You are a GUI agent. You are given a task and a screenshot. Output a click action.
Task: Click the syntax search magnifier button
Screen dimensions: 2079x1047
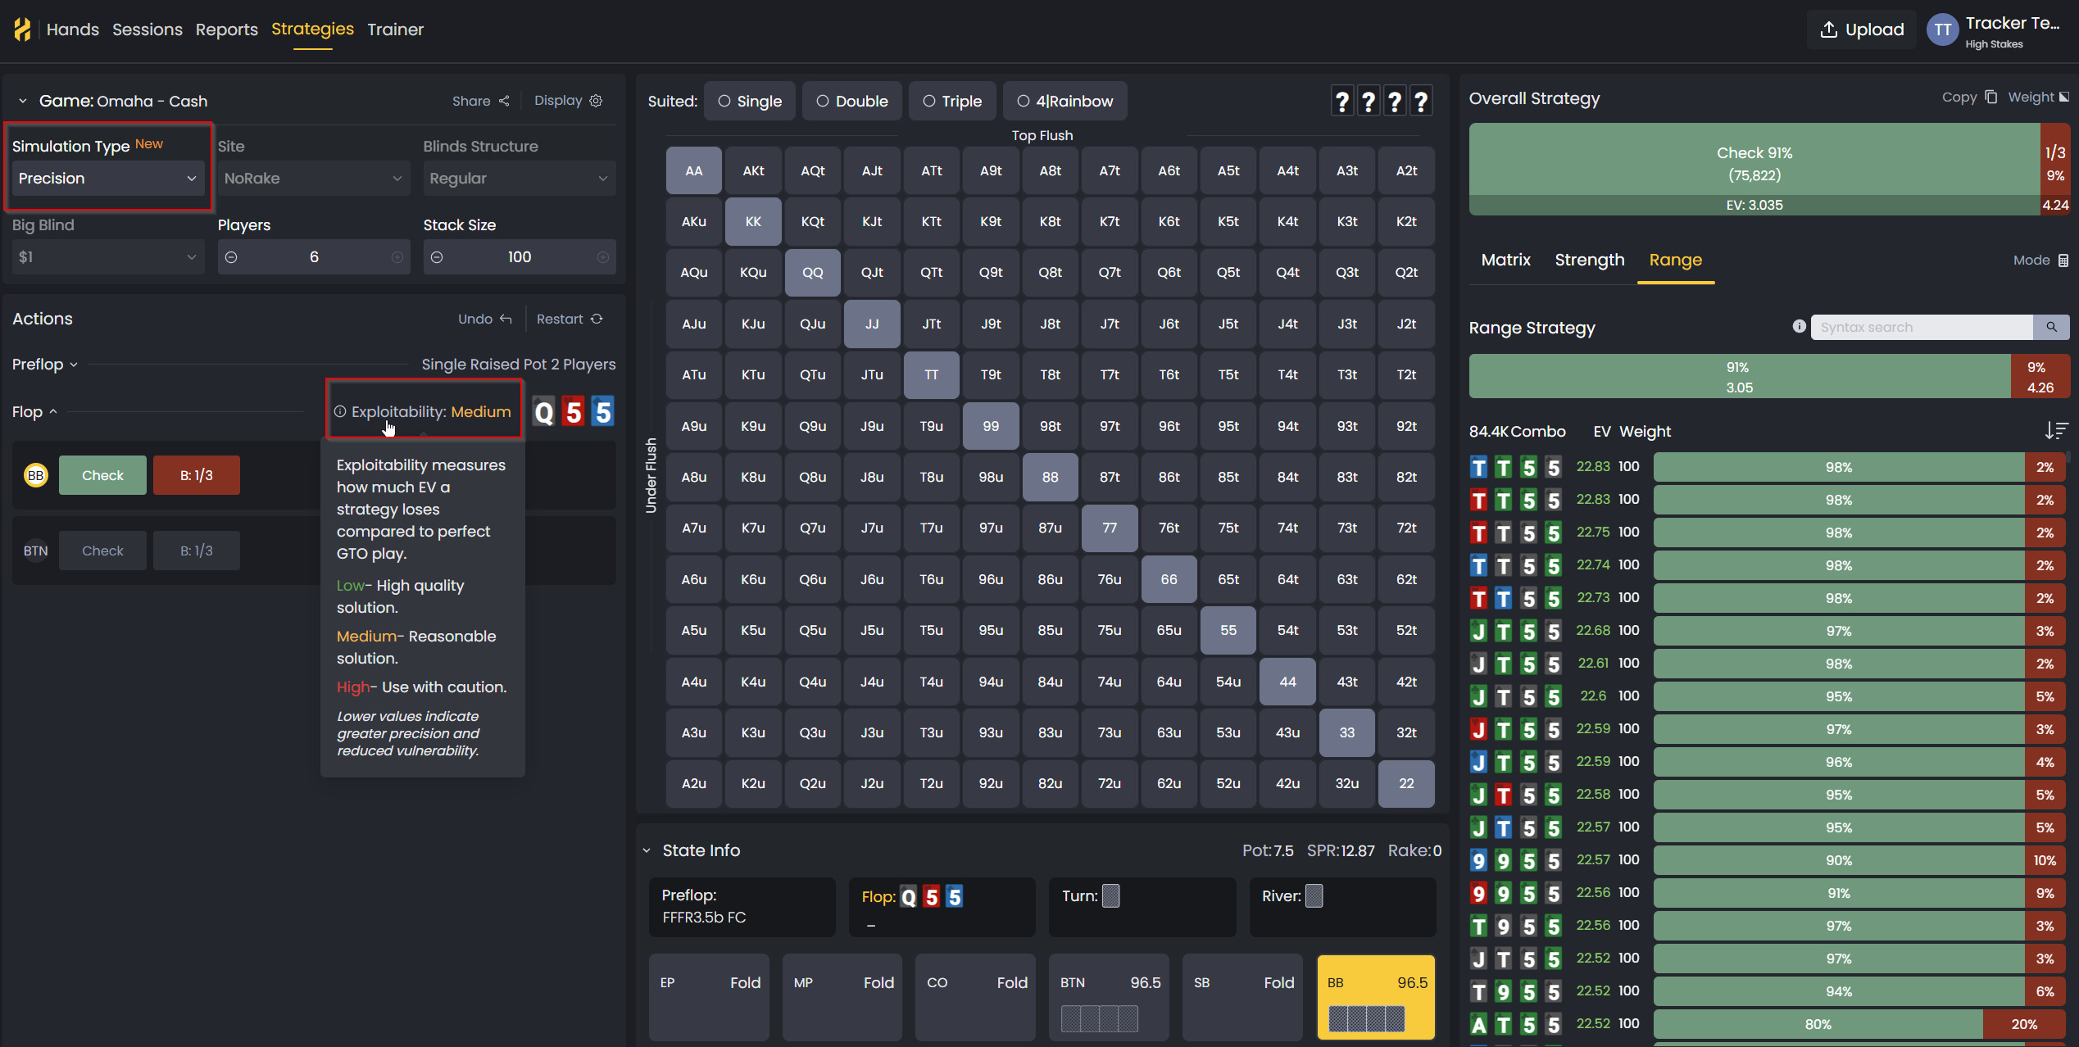pyautogui.click(x=2051, y=327)
